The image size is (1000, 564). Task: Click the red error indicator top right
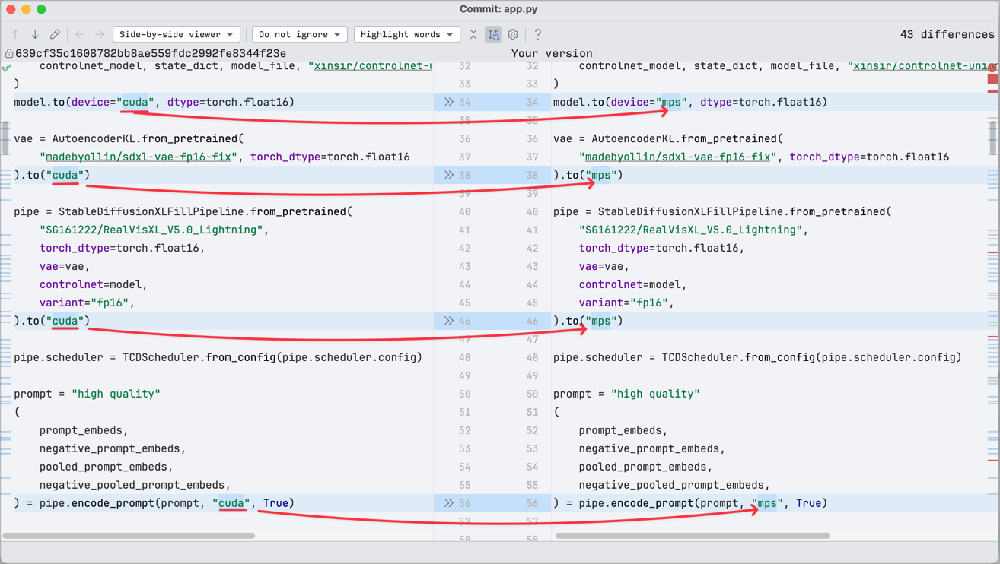[992, 68]
